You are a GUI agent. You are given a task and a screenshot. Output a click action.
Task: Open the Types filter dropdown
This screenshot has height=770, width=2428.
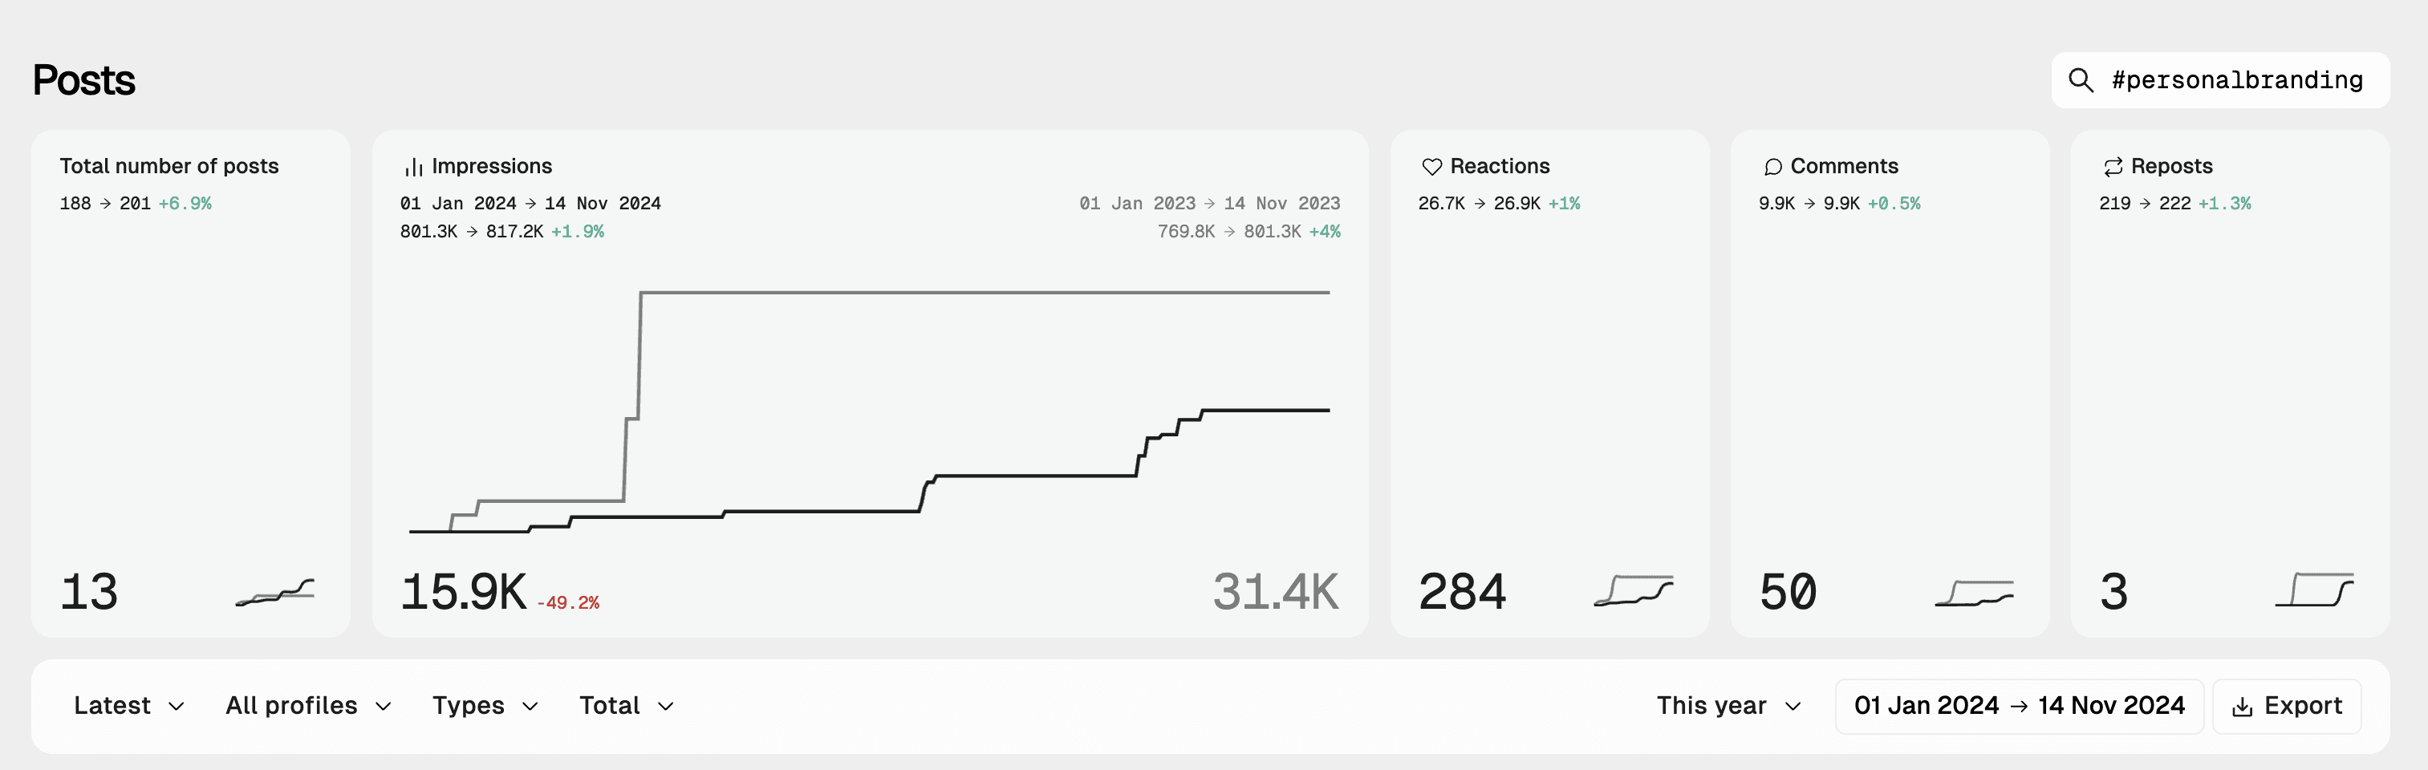point(485,706)
